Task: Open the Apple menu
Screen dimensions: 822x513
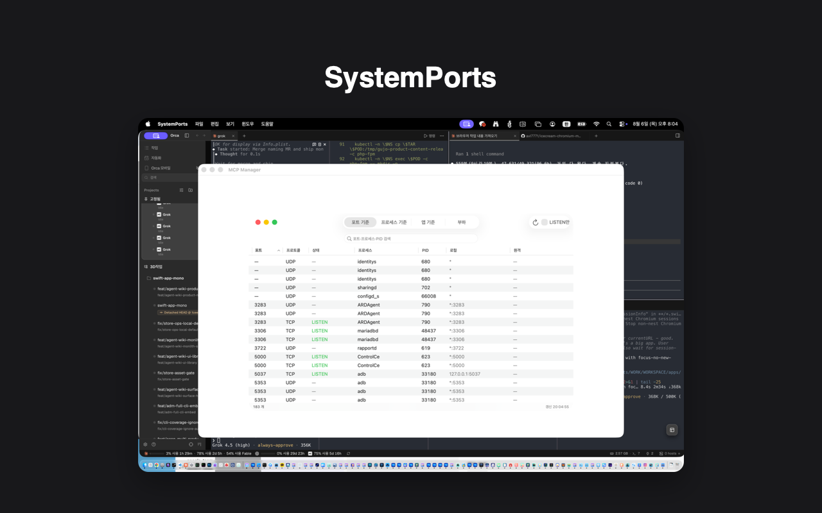Action: pos(148,124)
